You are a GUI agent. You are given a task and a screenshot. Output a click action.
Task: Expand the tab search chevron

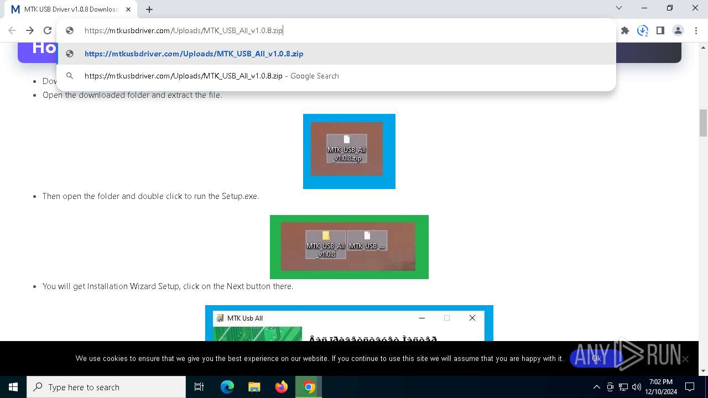(619, 8)
